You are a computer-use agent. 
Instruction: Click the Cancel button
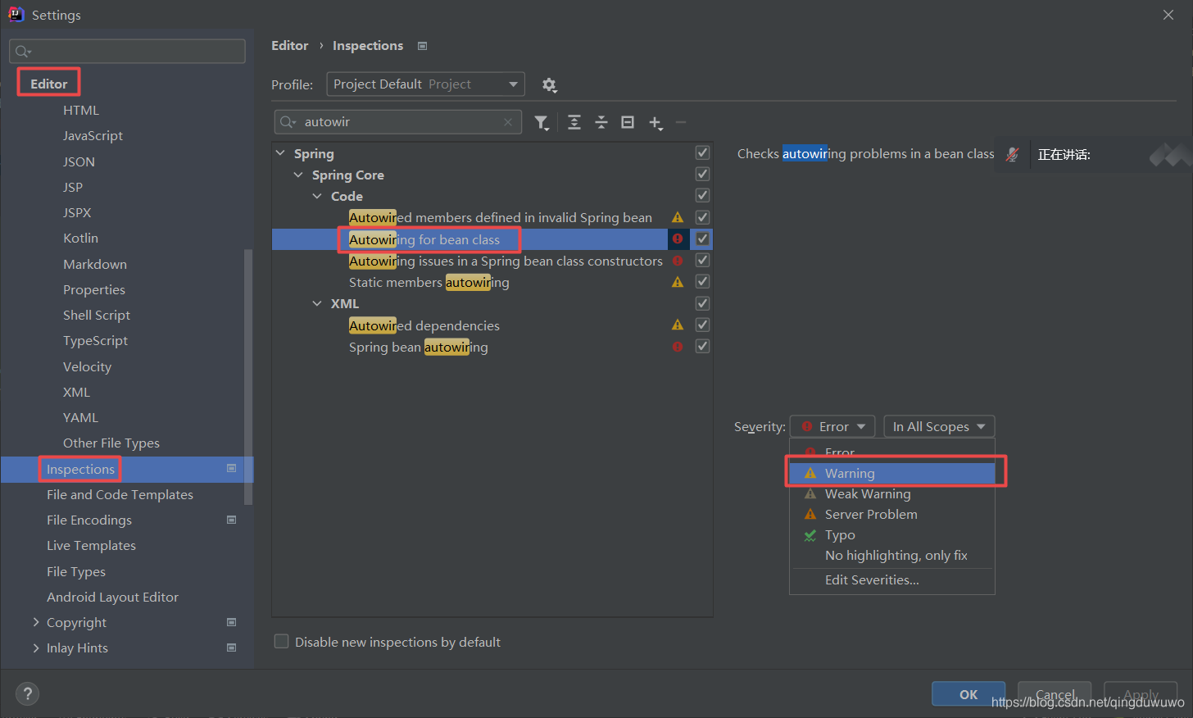click(x=1054, y=693)
